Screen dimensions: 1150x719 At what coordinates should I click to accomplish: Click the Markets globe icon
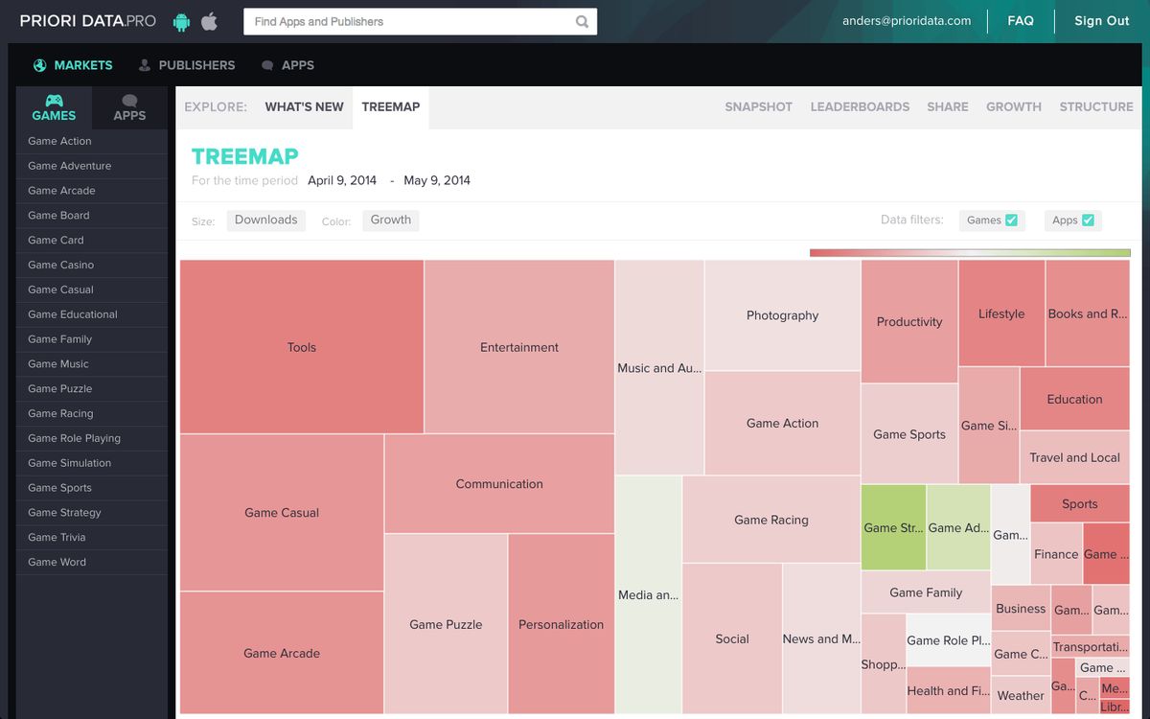[x=39, y=65]
